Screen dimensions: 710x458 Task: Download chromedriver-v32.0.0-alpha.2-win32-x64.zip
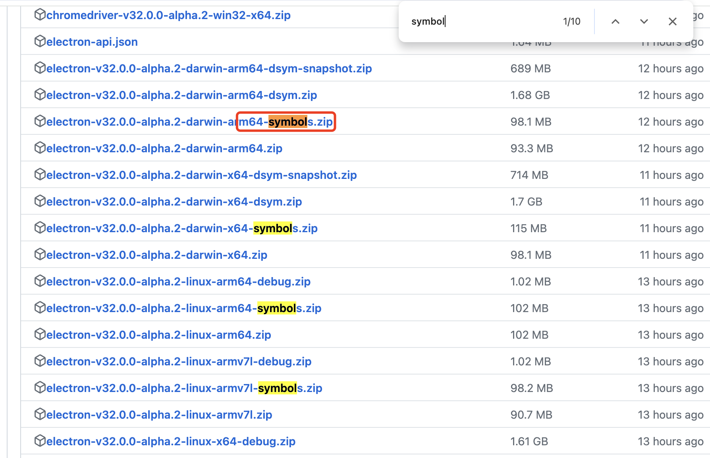click(168, 15)
